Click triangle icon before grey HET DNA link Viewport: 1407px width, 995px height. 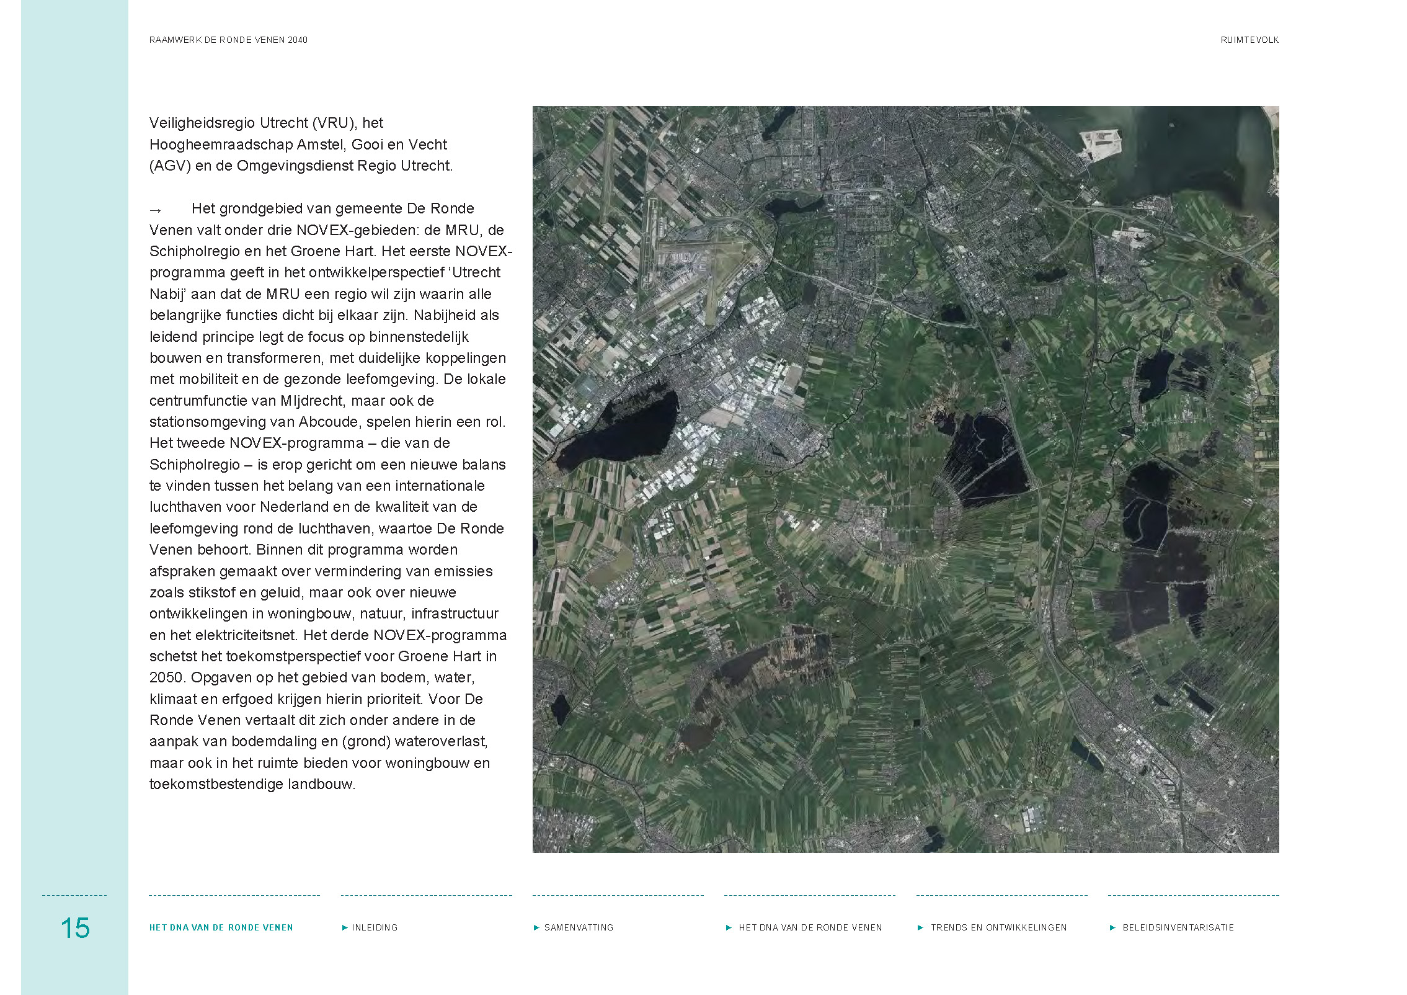pos(729,928)
